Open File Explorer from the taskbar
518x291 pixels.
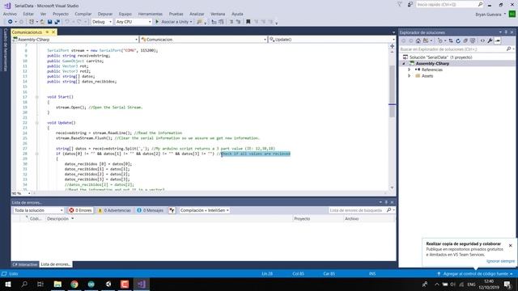click(57, 284)
